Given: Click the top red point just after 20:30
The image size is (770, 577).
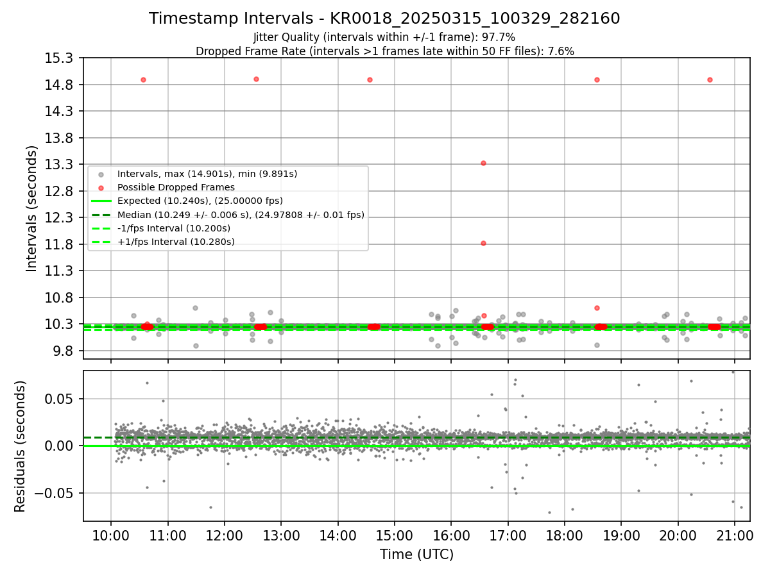Looking at the screenshot, I should coord(710,79).
